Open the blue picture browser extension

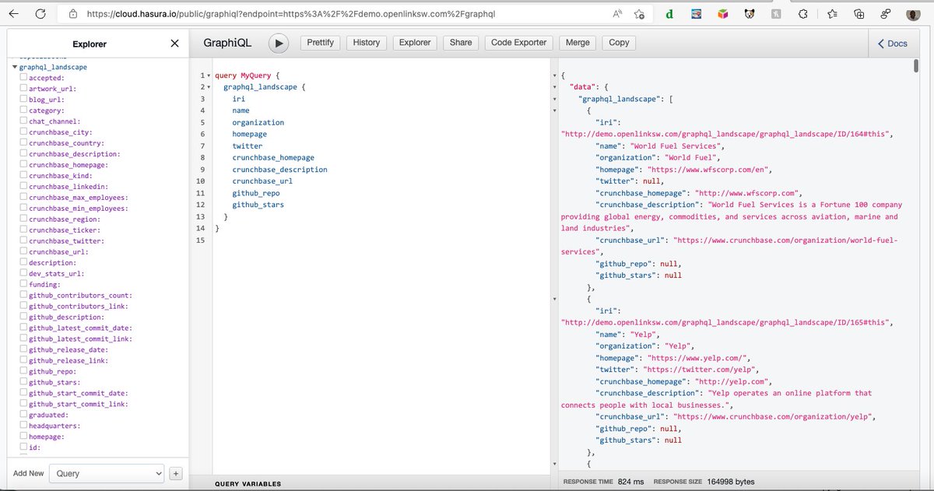coord(697,14)
